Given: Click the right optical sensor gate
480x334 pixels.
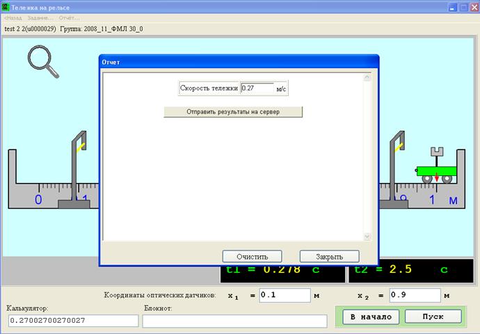Looking at the screenshot, I should (x=396, y=170).
